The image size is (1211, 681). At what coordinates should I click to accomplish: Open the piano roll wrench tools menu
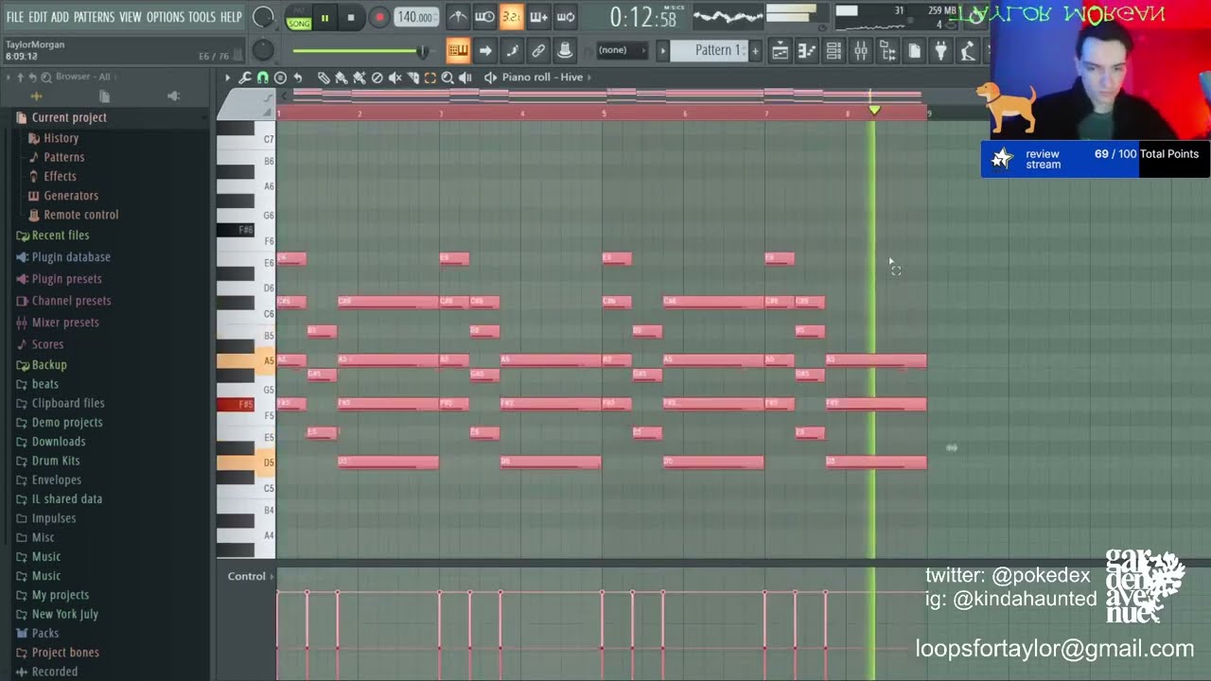tap(245, 78)
